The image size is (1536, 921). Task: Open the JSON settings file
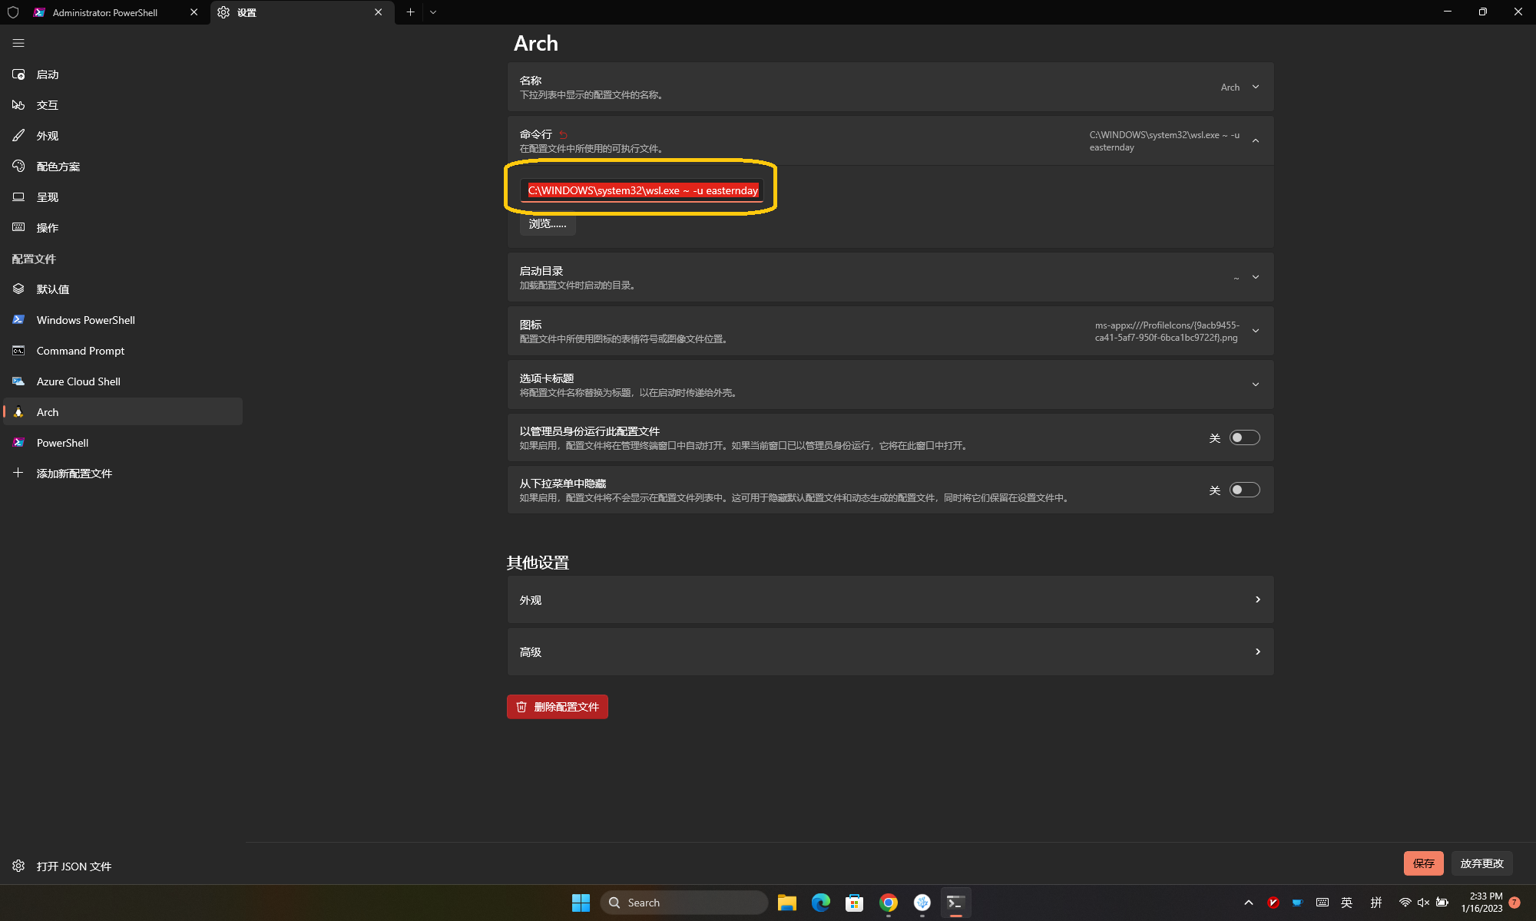(x=123, y=866)
